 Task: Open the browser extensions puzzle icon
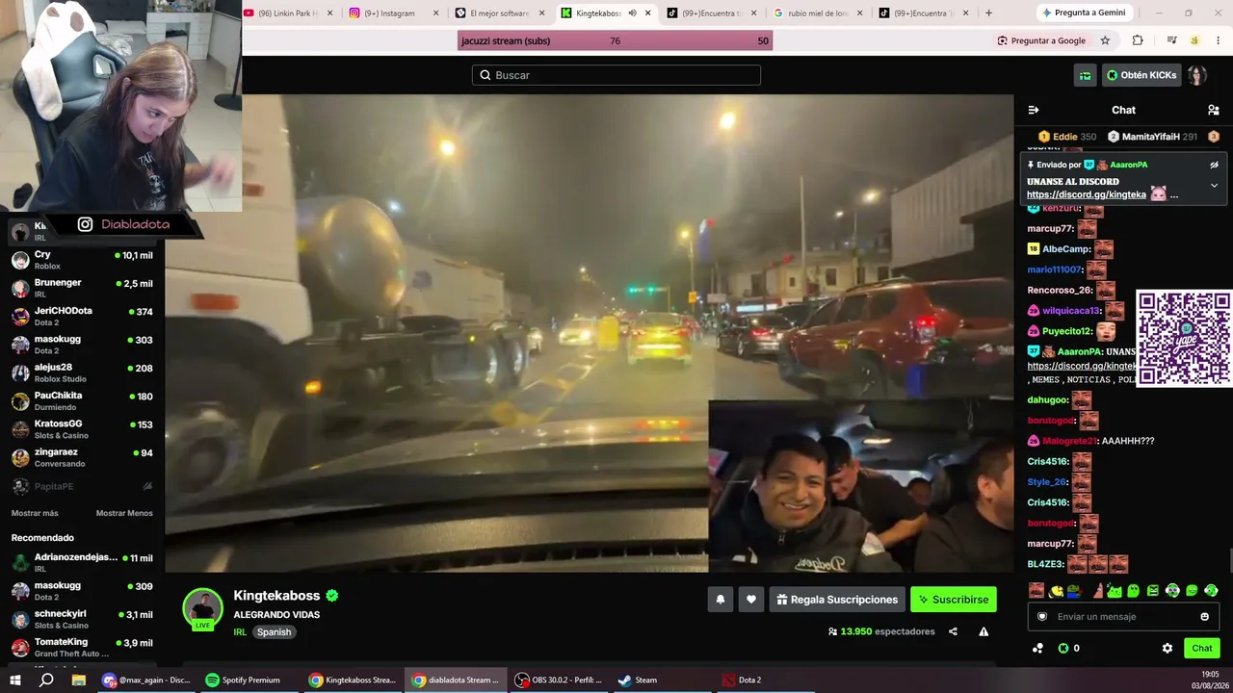pyautogui.click(x=1138, y=40)
